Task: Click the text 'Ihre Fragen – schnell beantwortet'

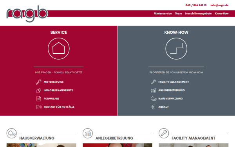Action: point(59,73)
